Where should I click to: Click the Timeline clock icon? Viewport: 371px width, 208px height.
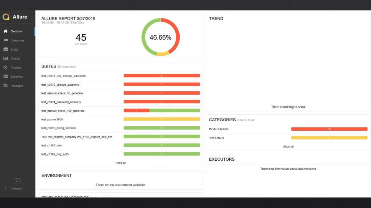tap(5, 68)
